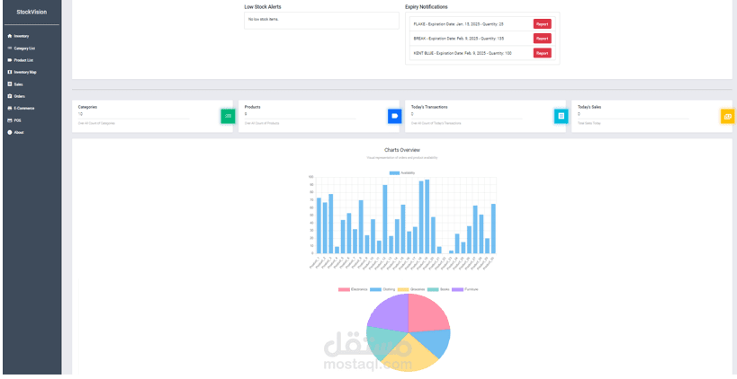Screen dimensions: 737x379
Task: Click the teal Today's Transactions icon
Action: [x=561, y=116]
